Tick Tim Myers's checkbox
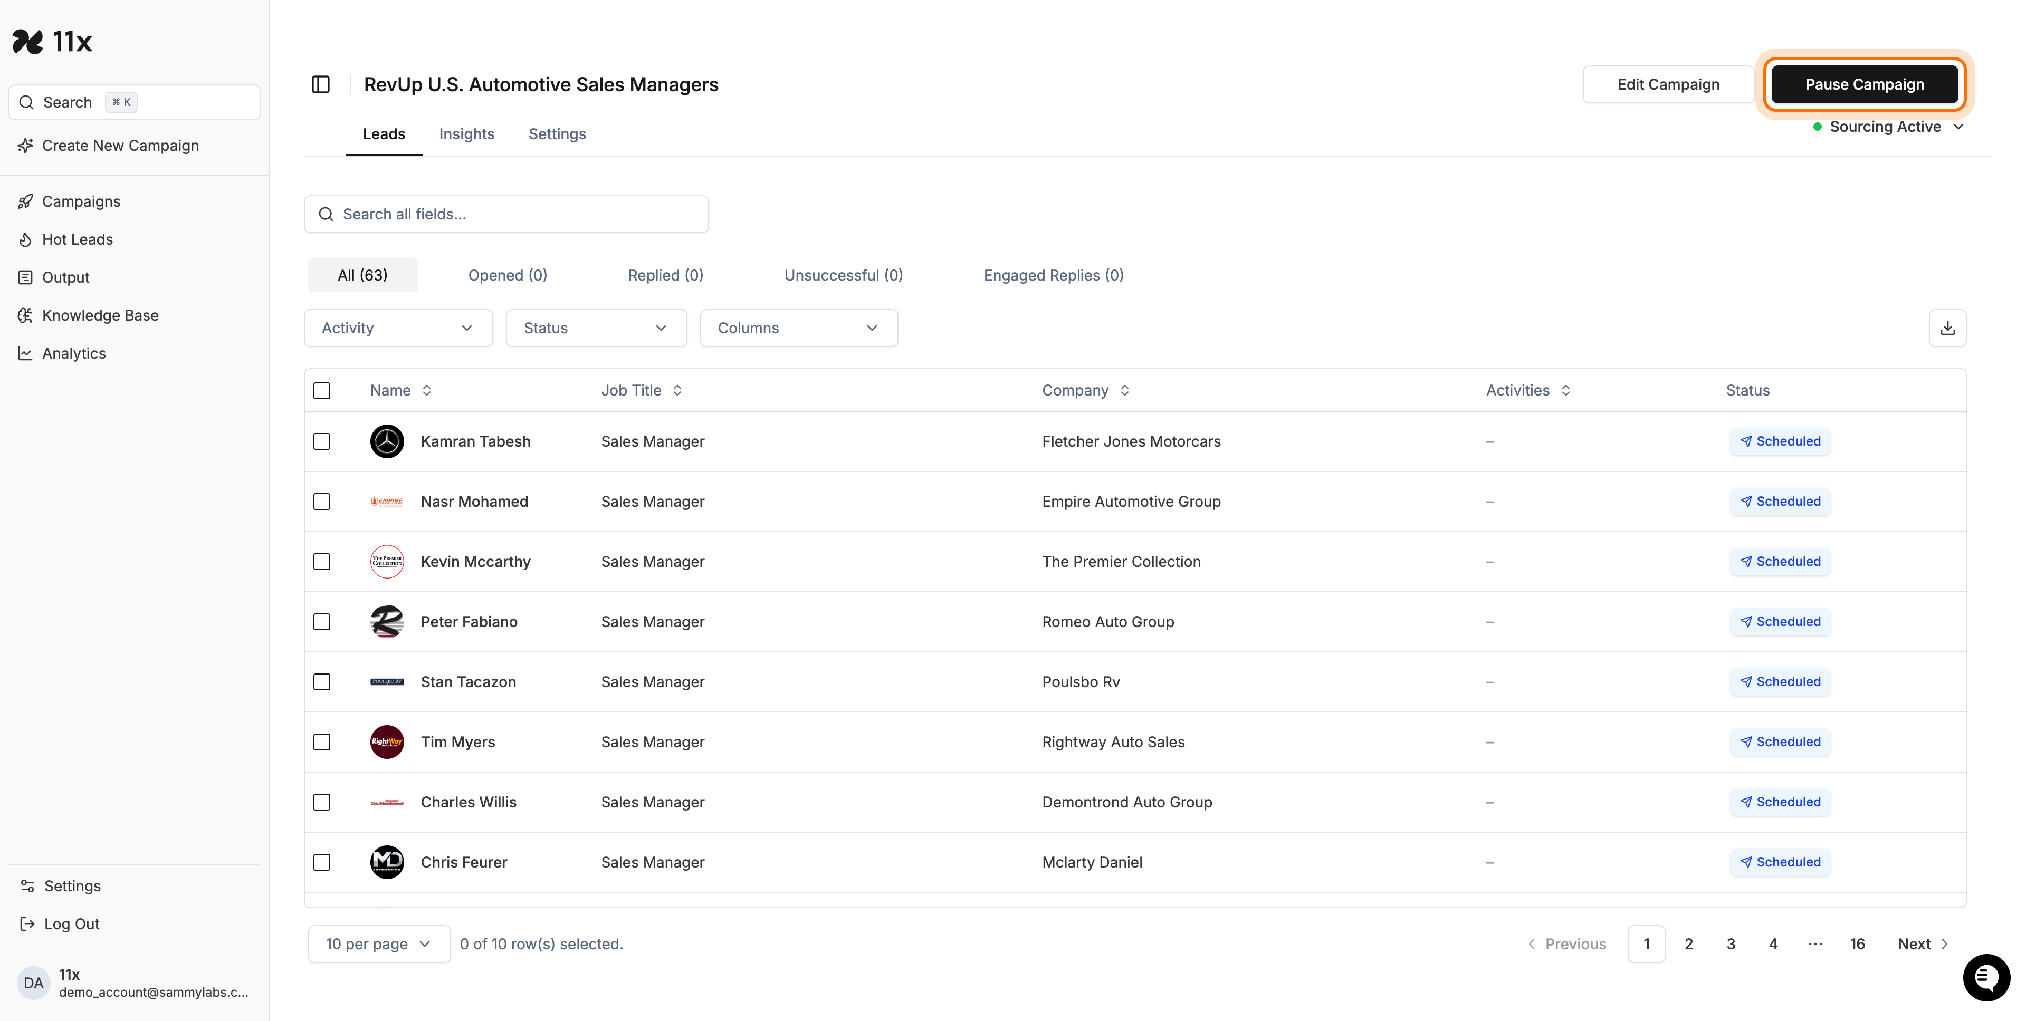Screen dimensions: 2026x1021 [x=322, y=742]
